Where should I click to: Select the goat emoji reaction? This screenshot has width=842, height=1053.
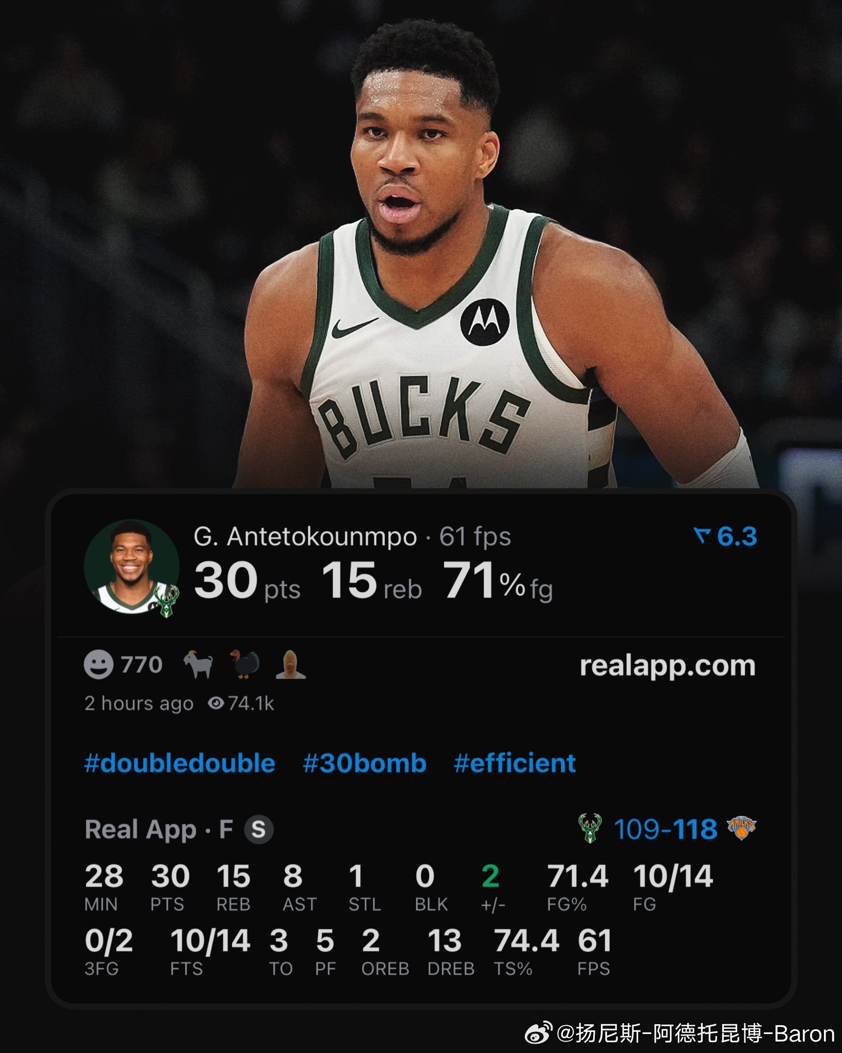click(198, 664)
